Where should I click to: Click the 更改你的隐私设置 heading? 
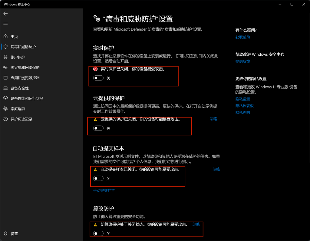[251, 79]
